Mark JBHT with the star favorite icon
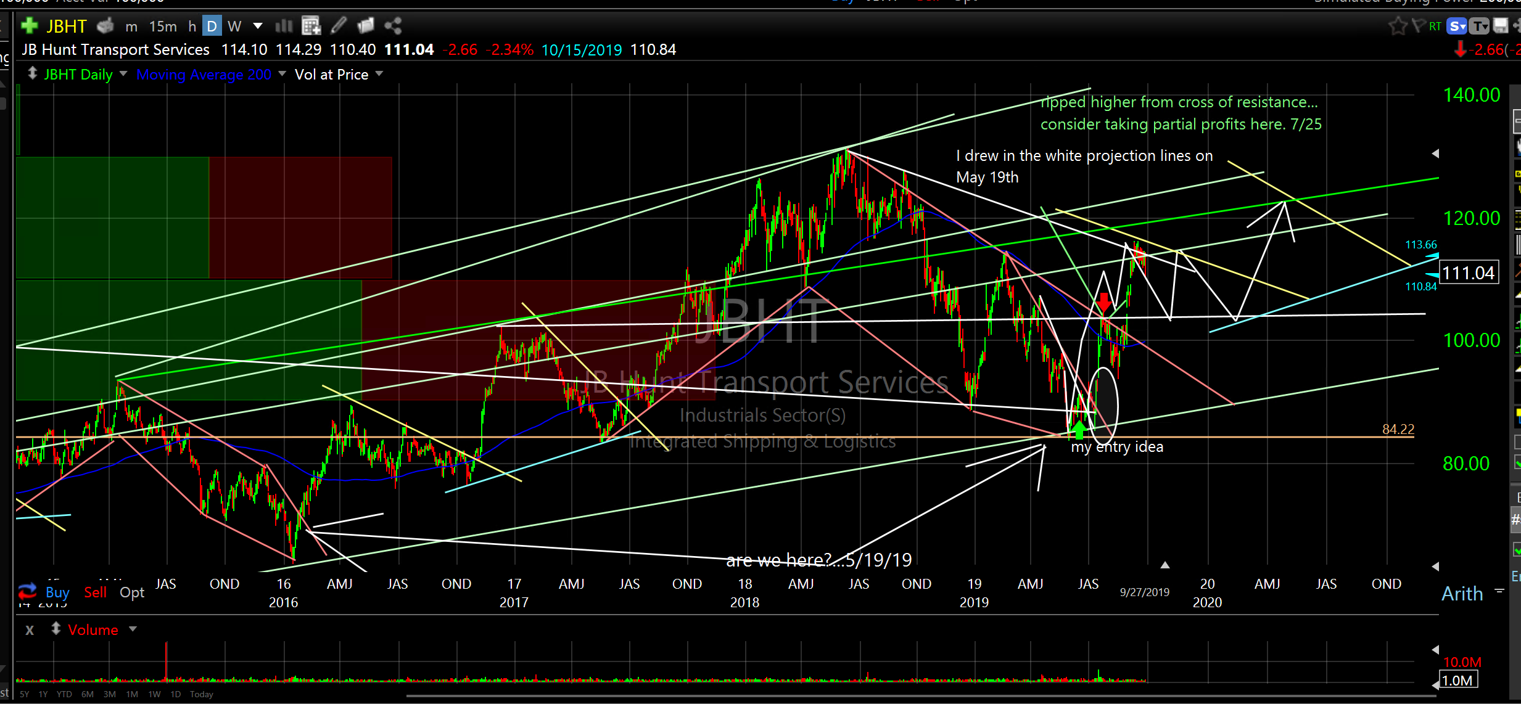1521x704 pixels. click(x=1397, y=26)
